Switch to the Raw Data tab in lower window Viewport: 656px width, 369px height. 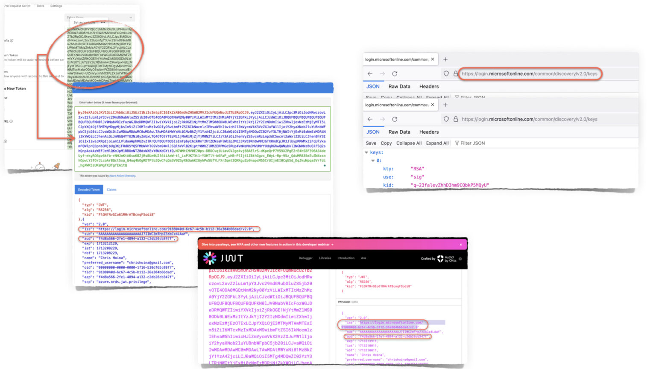399,132
